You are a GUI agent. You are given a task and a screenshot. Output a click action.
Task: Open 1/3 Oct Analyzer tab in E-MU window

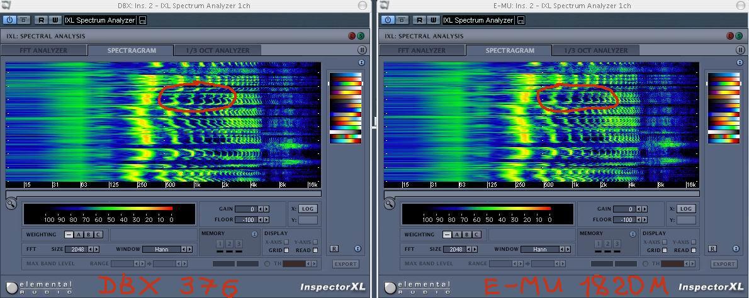coord(595,50)
